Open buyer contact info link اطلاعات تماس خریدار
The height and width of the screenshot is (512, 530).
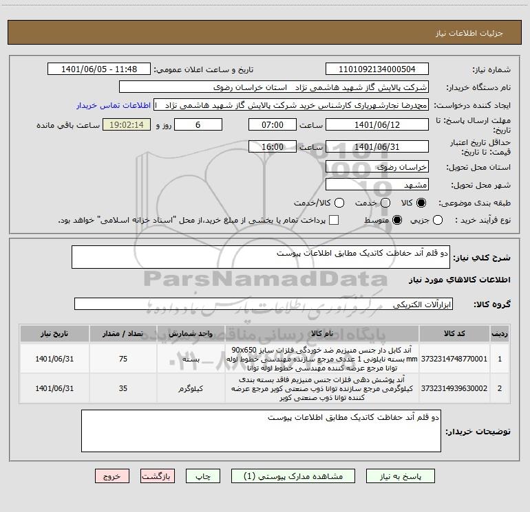tap(114, 105)
